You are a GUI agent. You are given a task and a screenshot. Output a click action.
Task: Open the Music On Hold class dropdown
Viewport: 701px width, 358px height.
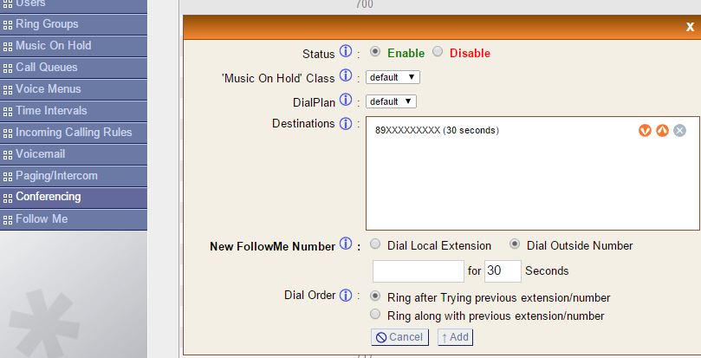393,77
